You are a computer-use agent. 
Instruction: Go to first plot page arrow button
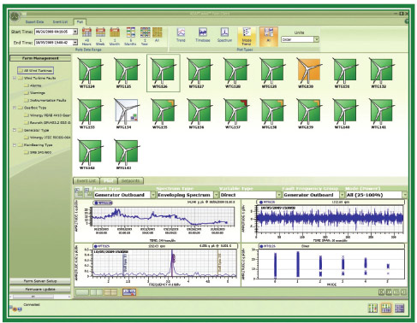381,292
